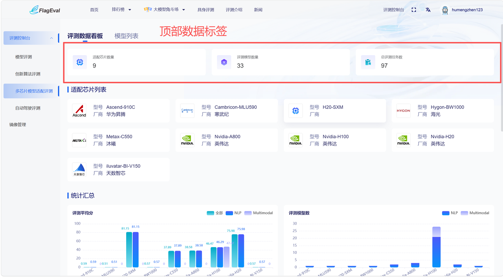503x277 pixels.
Task: Click the MetaX logo icon
Action: [79, 140]
